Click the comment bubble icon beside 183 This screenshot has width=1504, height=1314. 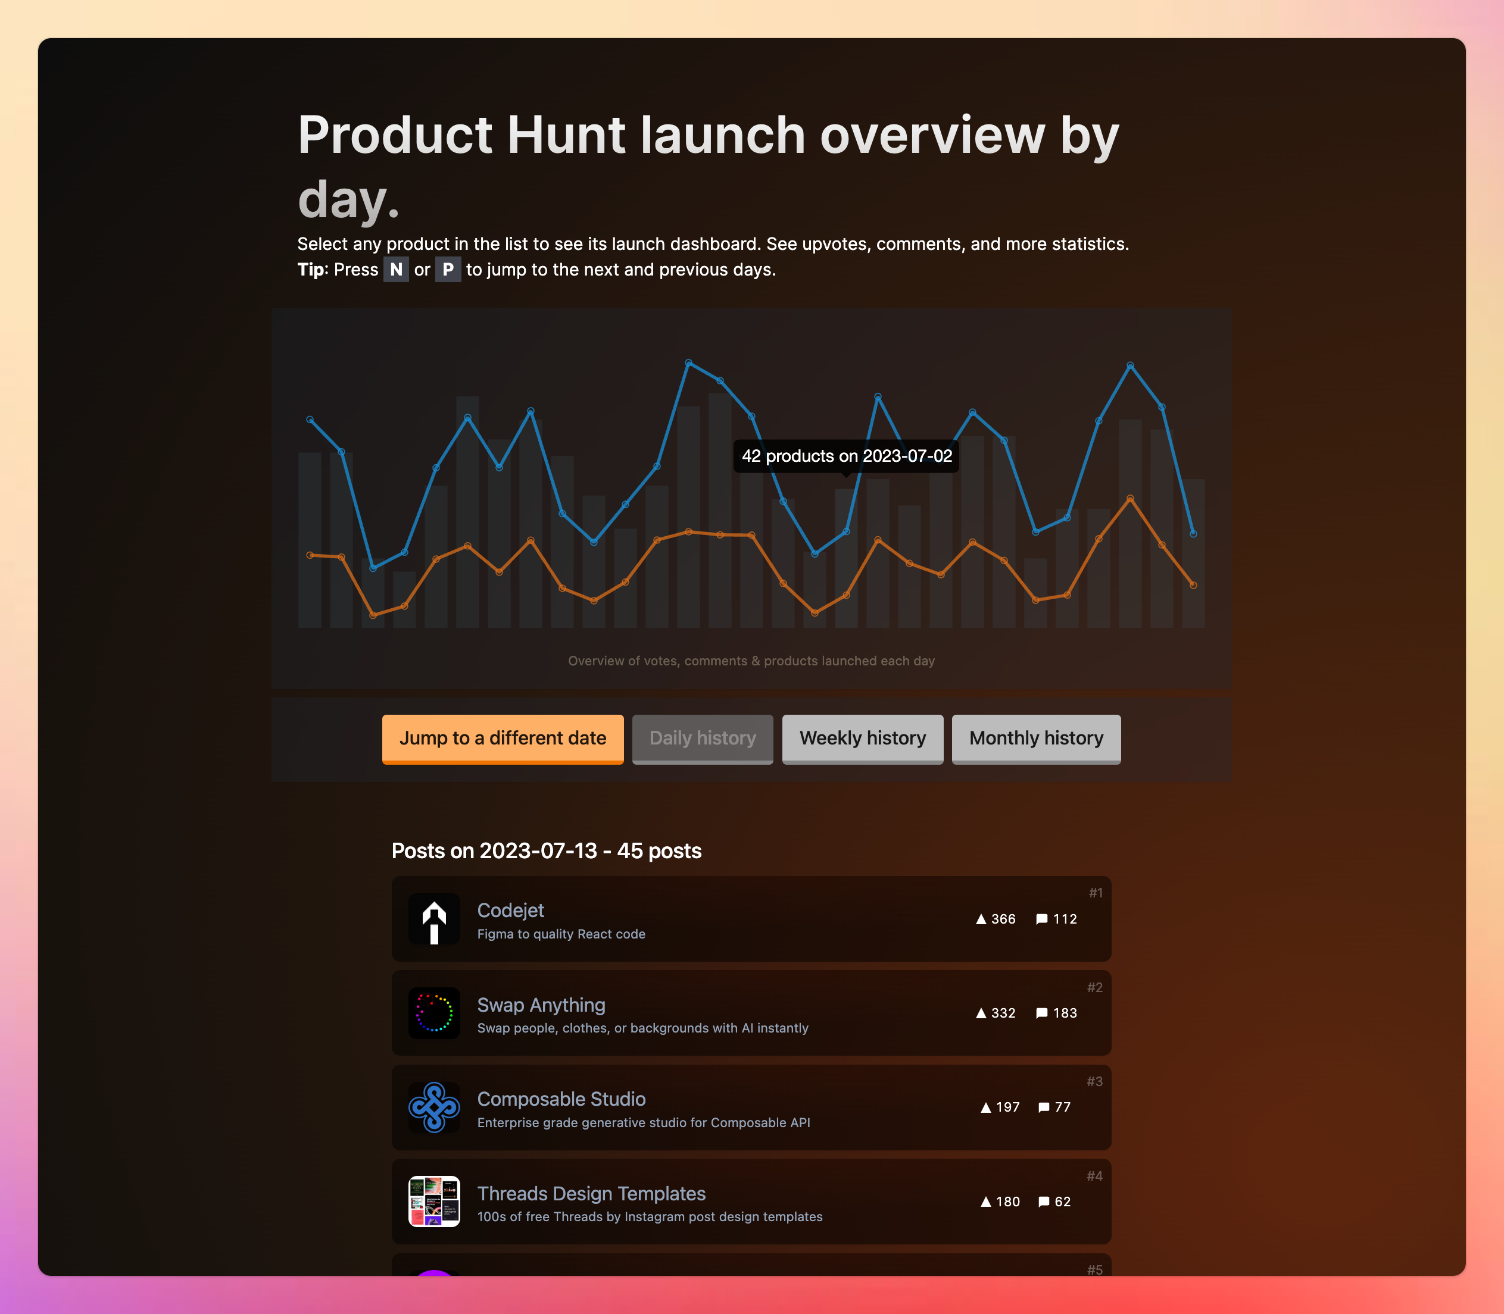coord(1042,1013)
